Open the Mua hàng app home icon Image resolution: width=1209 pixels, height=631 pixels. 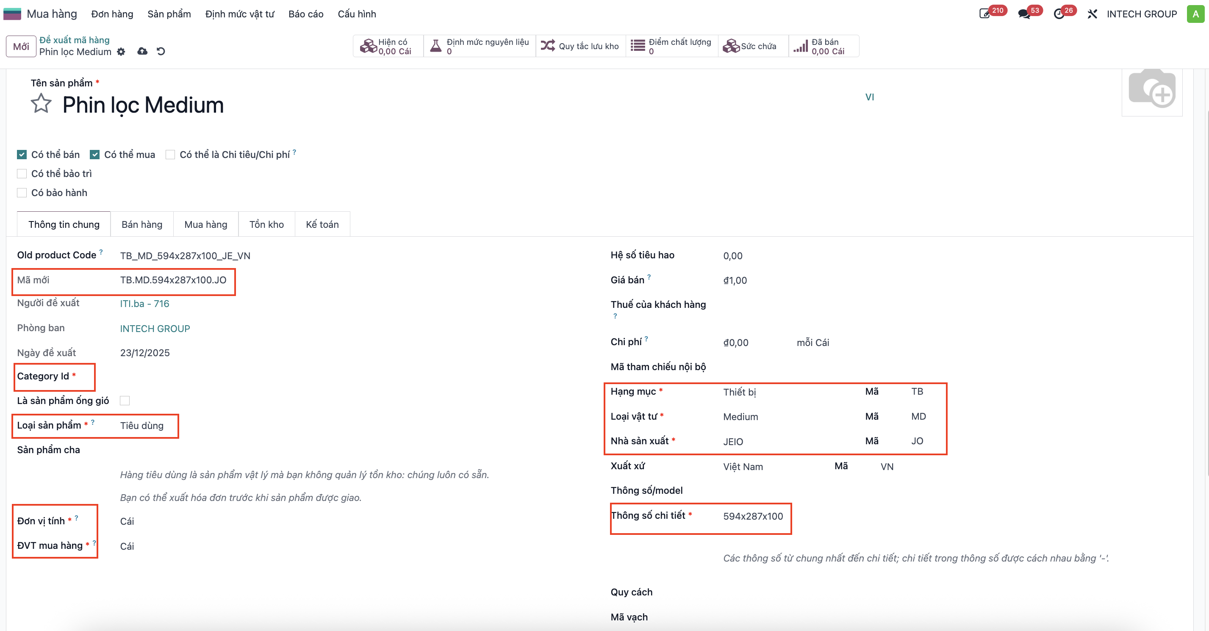[12, 14]
